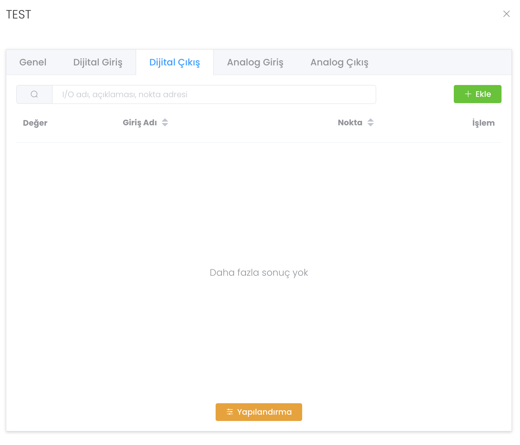Select the Dijital Çıkış tab

(x=175, y=62)
